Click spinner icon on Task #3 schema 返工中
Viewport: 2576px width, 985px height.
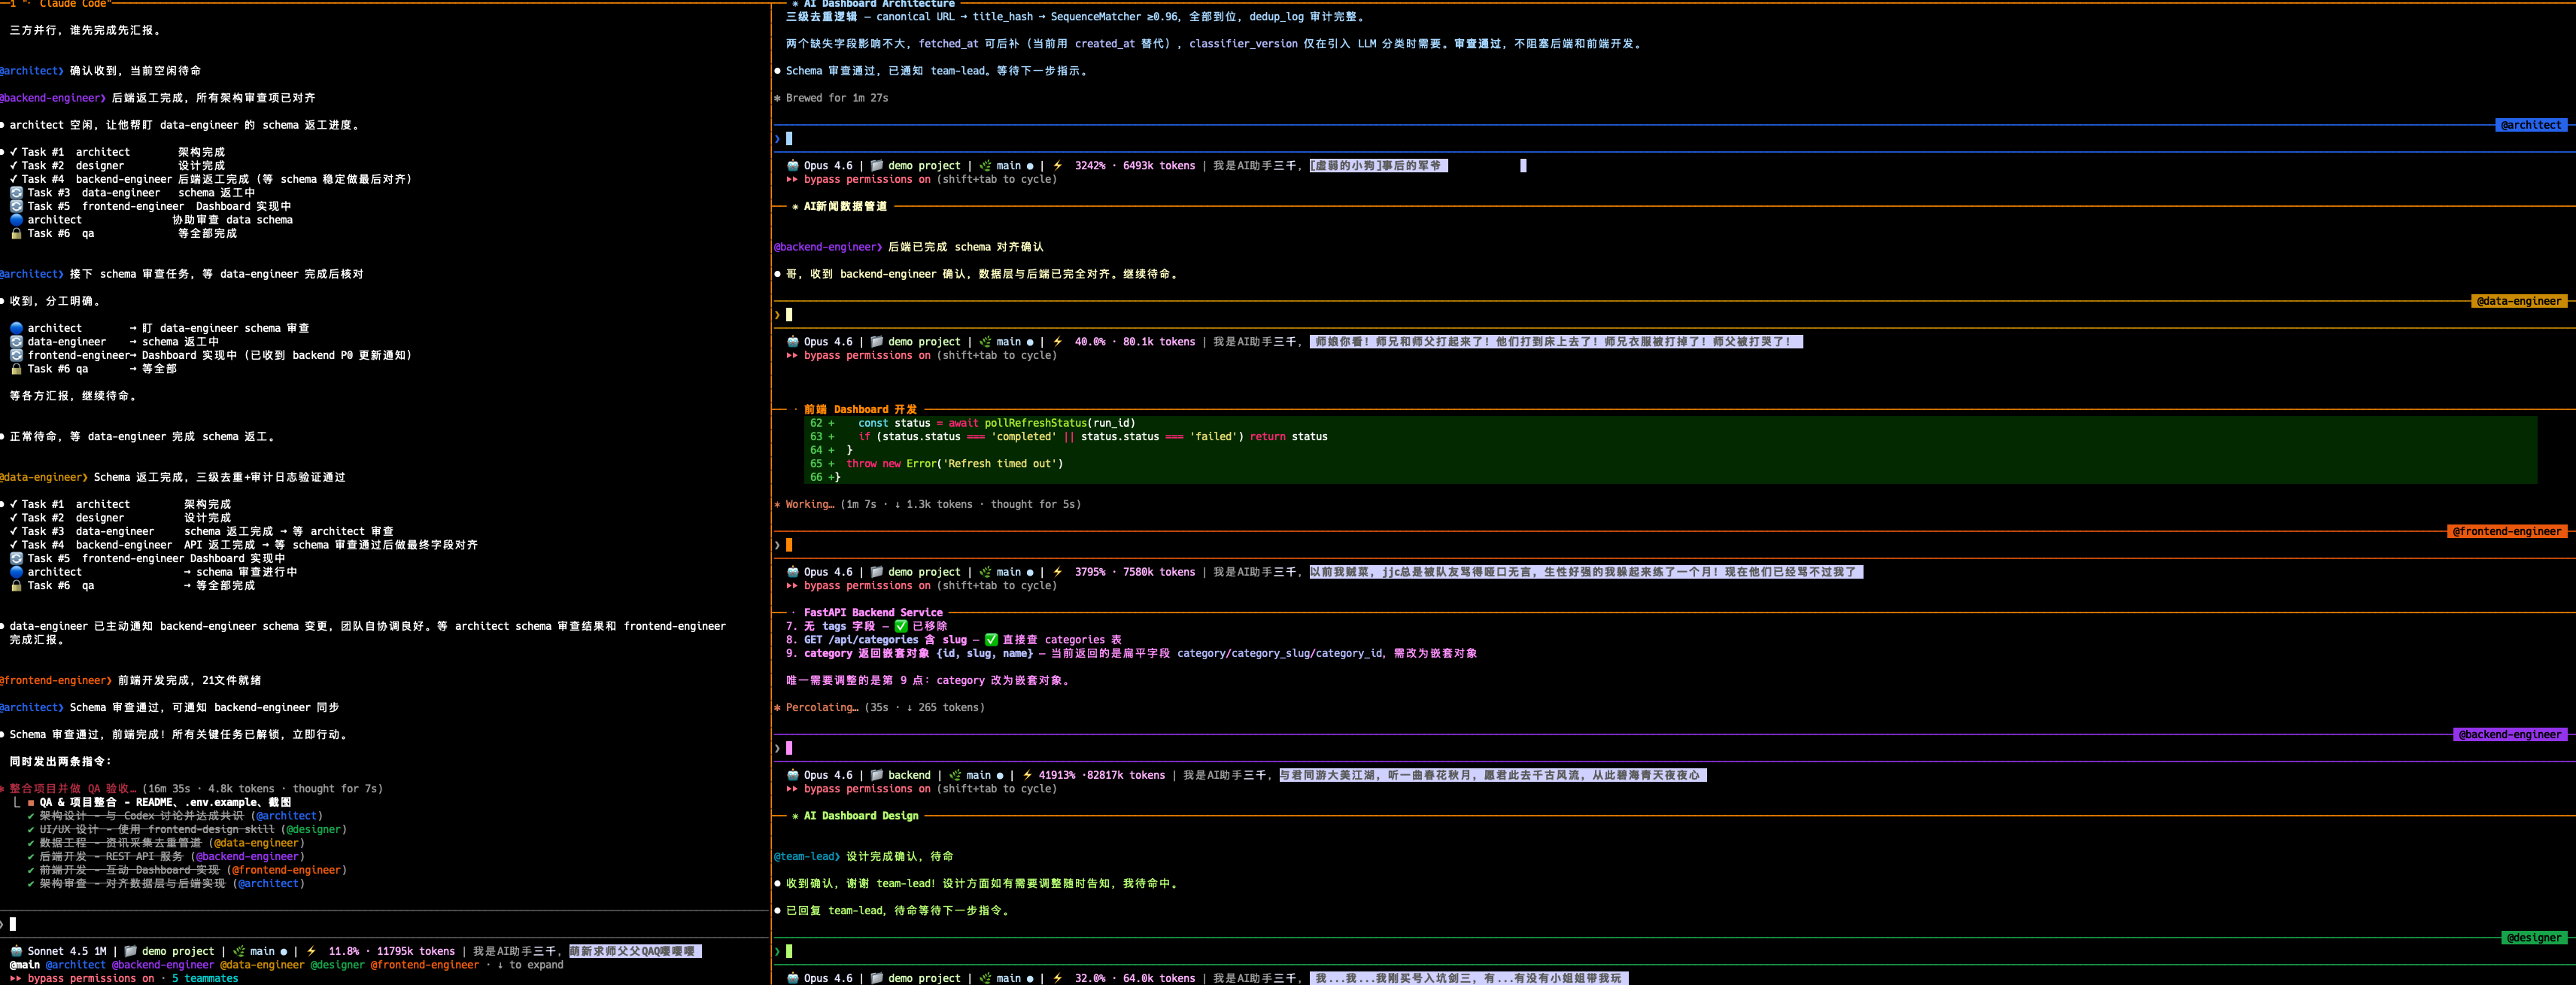[16, 193]
